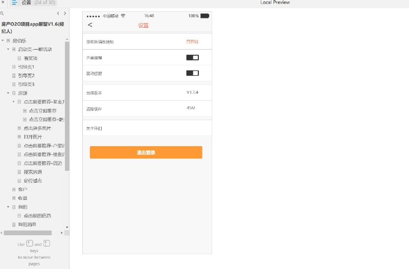Screen dimensions: 409x269
Task: Tap the 当前版本 row label
Action: [94, 93]
